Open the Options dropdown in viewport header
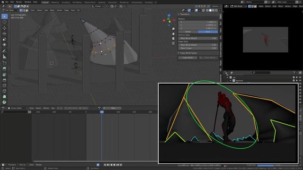This screenshot has width=303, height=170. pyautogui.click(x=216, y=6)
